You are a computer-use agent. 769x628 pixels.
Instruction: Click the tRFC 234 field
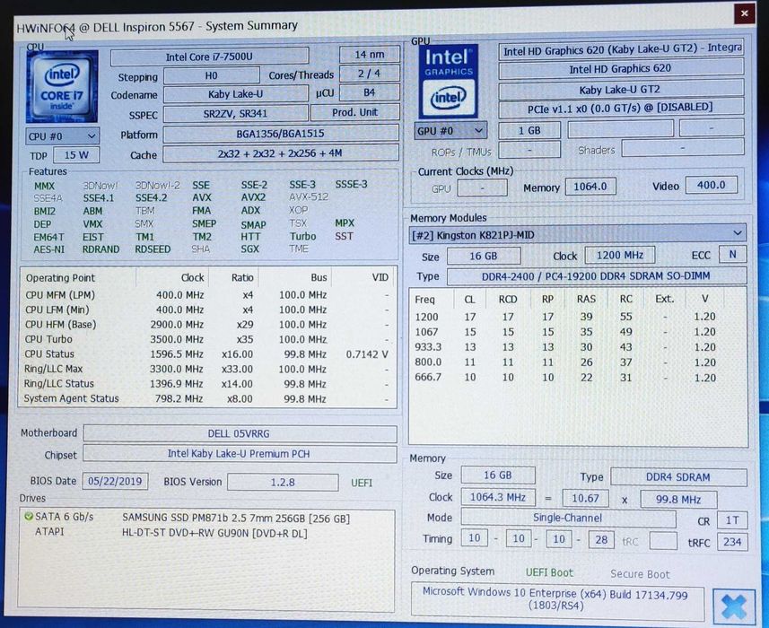pyautogui.click(x=732, y=542)
